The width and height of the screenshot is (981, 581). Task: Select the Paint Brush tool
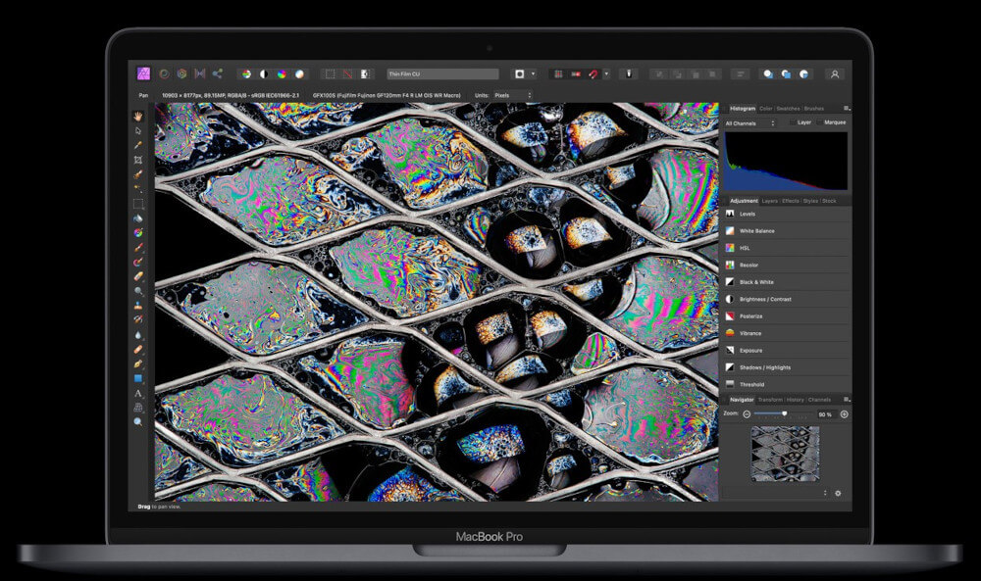click(x=138, y=248)
